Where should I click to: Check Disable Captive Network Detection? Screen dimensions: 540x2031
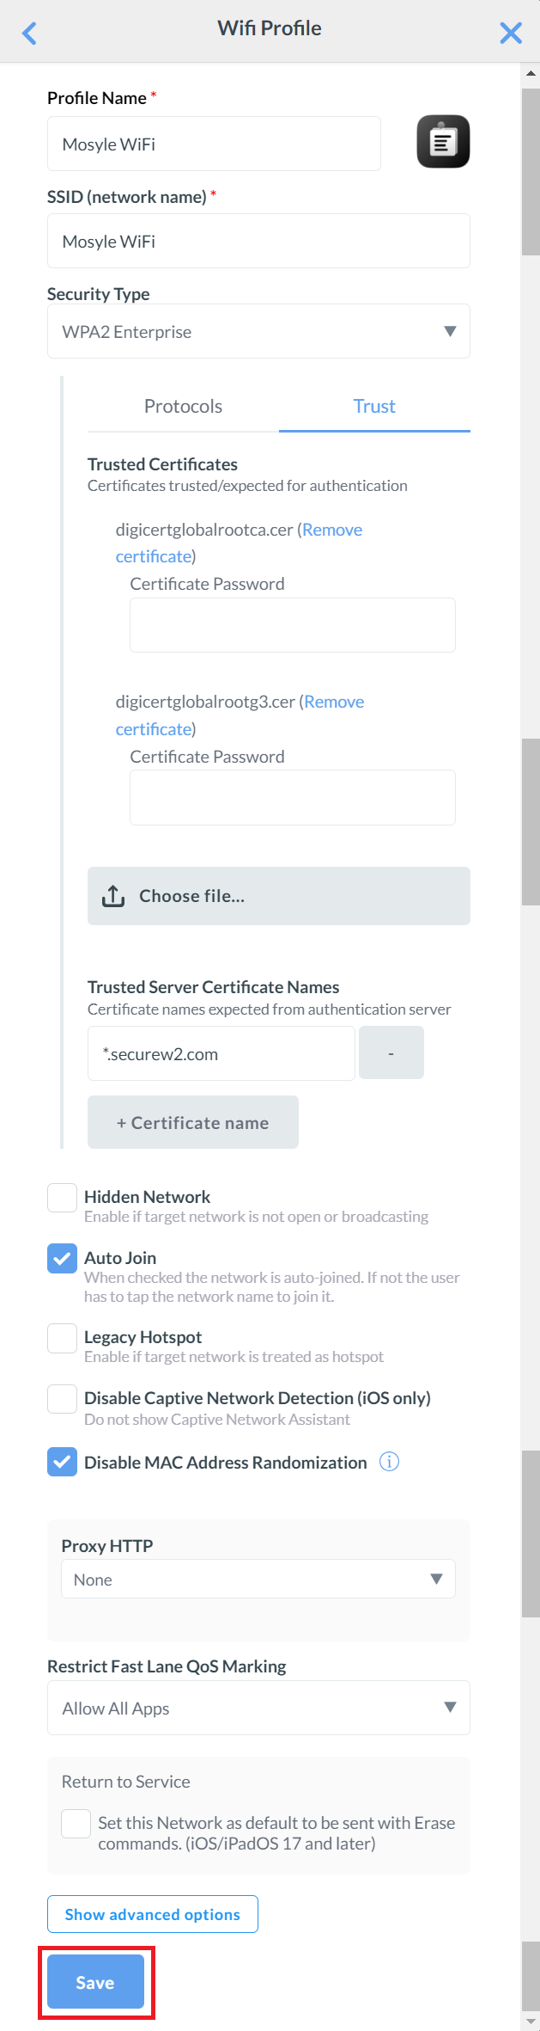coord(62,1399)
